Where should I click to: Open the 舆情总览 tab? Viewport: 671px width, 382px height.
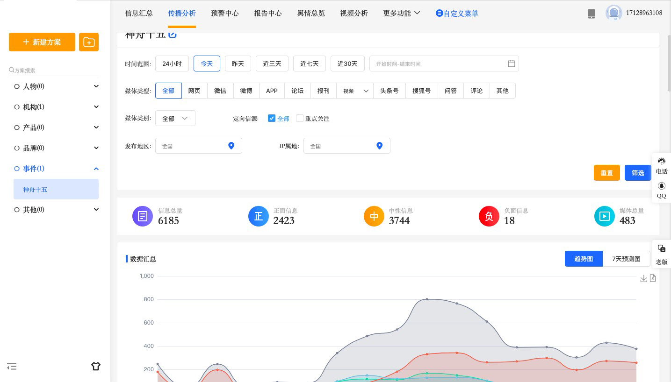[x=311, y=13]
